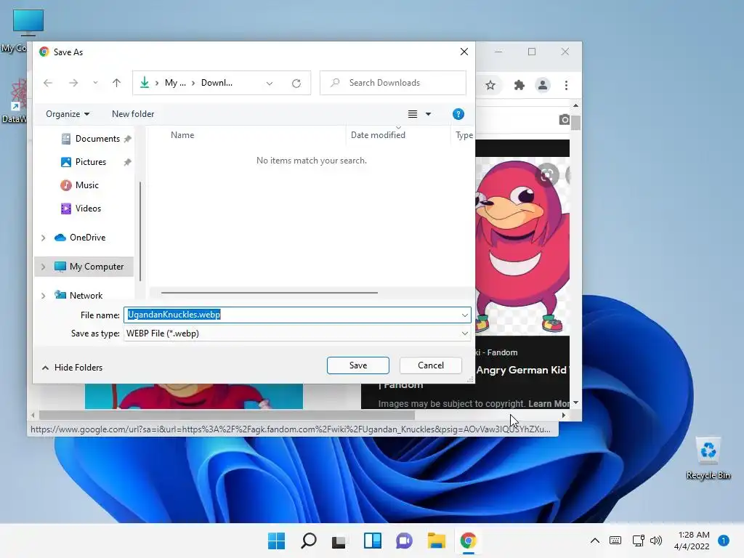
Task: Sort by Date modified column header
Action: pyautogui.click(x=378, y=134)
